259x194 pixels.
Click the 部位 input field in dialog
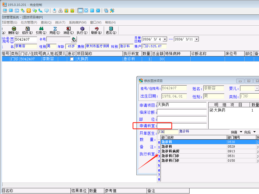[x=182, y=119]
